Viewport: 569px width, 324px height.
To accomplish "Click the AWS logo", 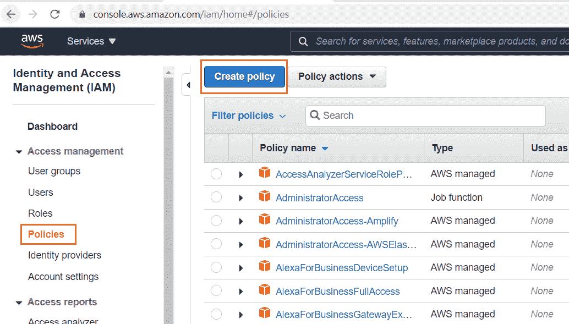I will pyautogui.click(x=32, y=41).
